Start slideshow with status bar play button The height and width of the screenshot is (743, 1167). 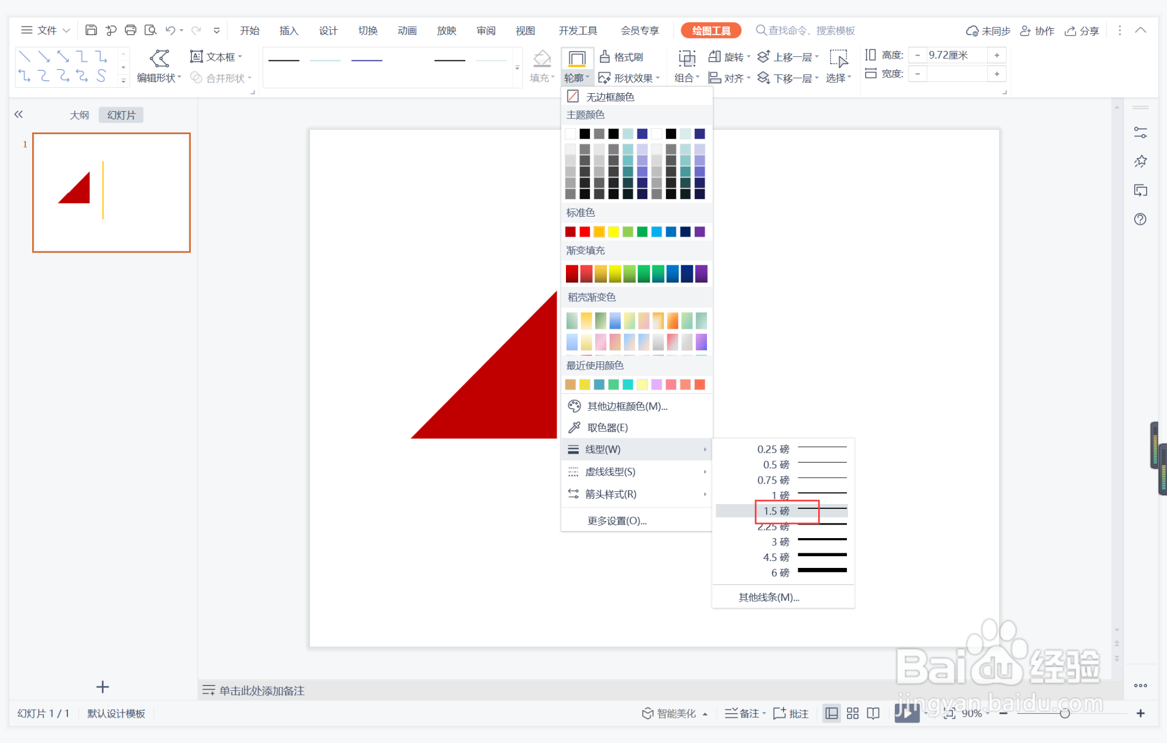click(907, 713)
